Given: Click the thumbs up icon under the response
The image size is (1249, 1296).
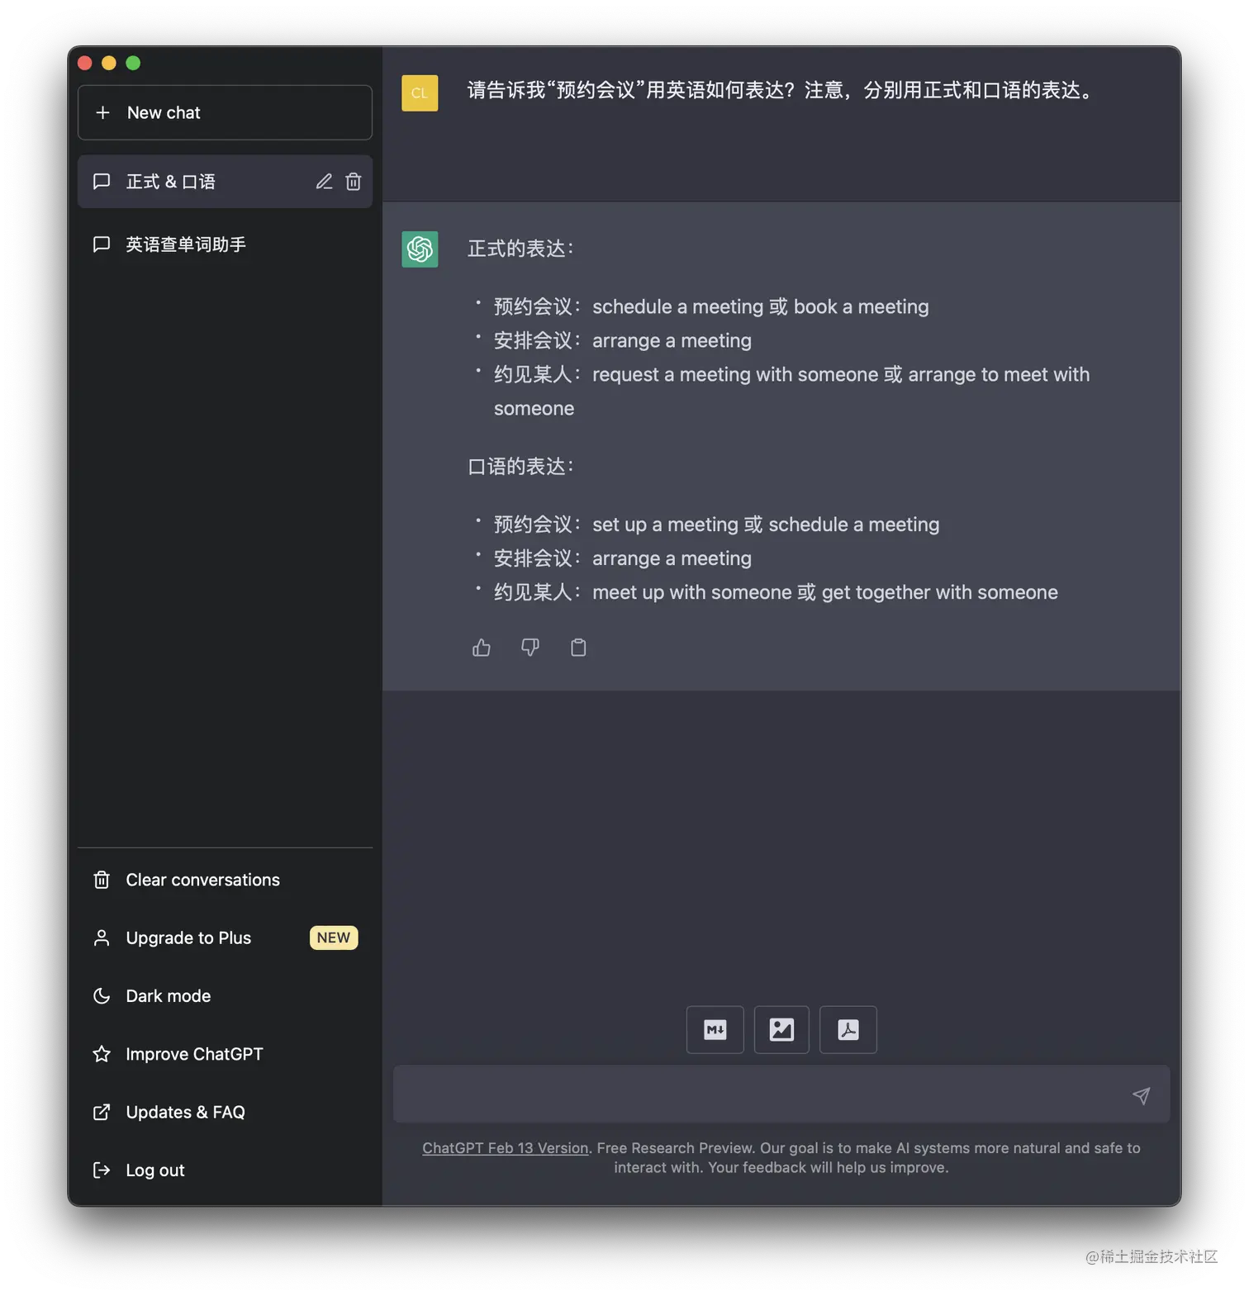Looking at the screenshot, I should 482,648.
